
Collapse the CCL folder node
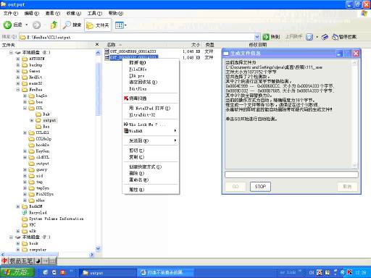(x=25, y=108)
